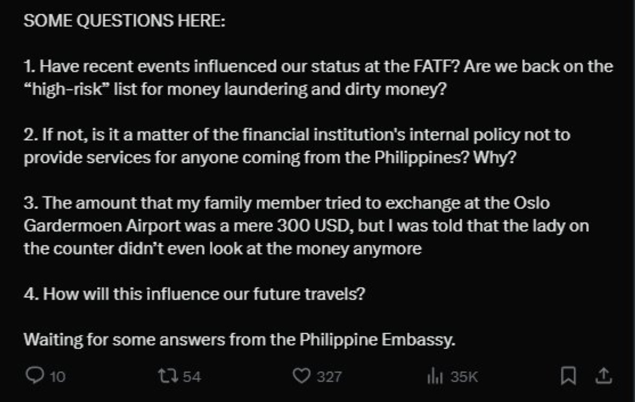The image size is (635, 402).
Task: Click the reply speech bubble icon
Action: click(x=34, y=376)
